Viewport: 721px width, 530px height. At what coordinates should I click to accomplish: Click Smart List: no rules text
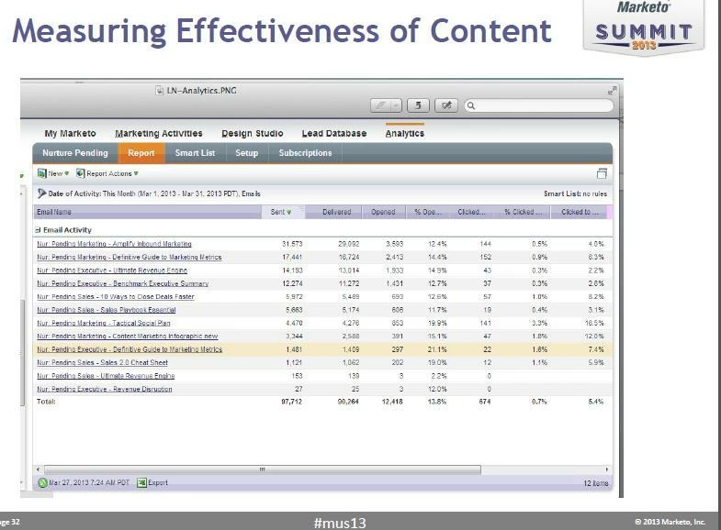click(x=575, y=193)
